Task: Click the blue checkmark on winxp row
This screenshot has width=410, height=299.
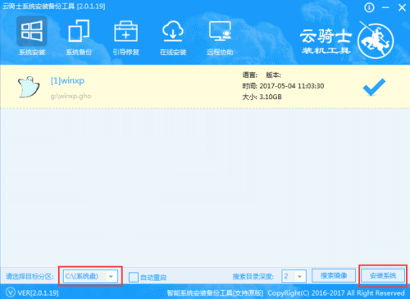Action: 374,87
